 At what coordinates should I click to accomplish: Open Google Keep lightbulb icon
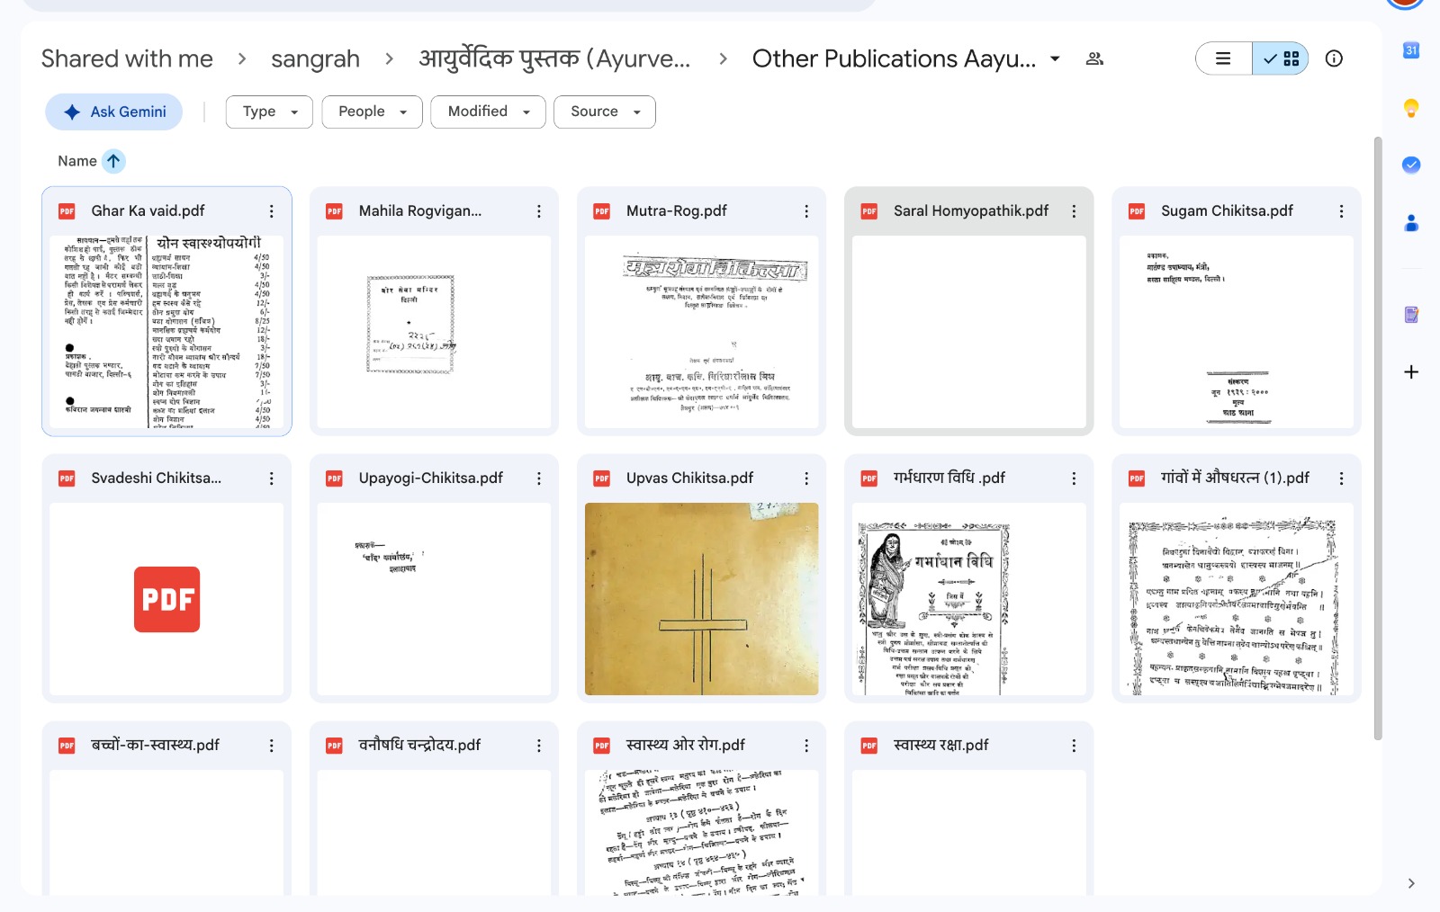[1411, 108]
